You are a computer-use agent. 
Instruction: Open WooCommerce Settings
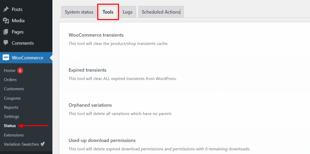(x=12, y=117)
